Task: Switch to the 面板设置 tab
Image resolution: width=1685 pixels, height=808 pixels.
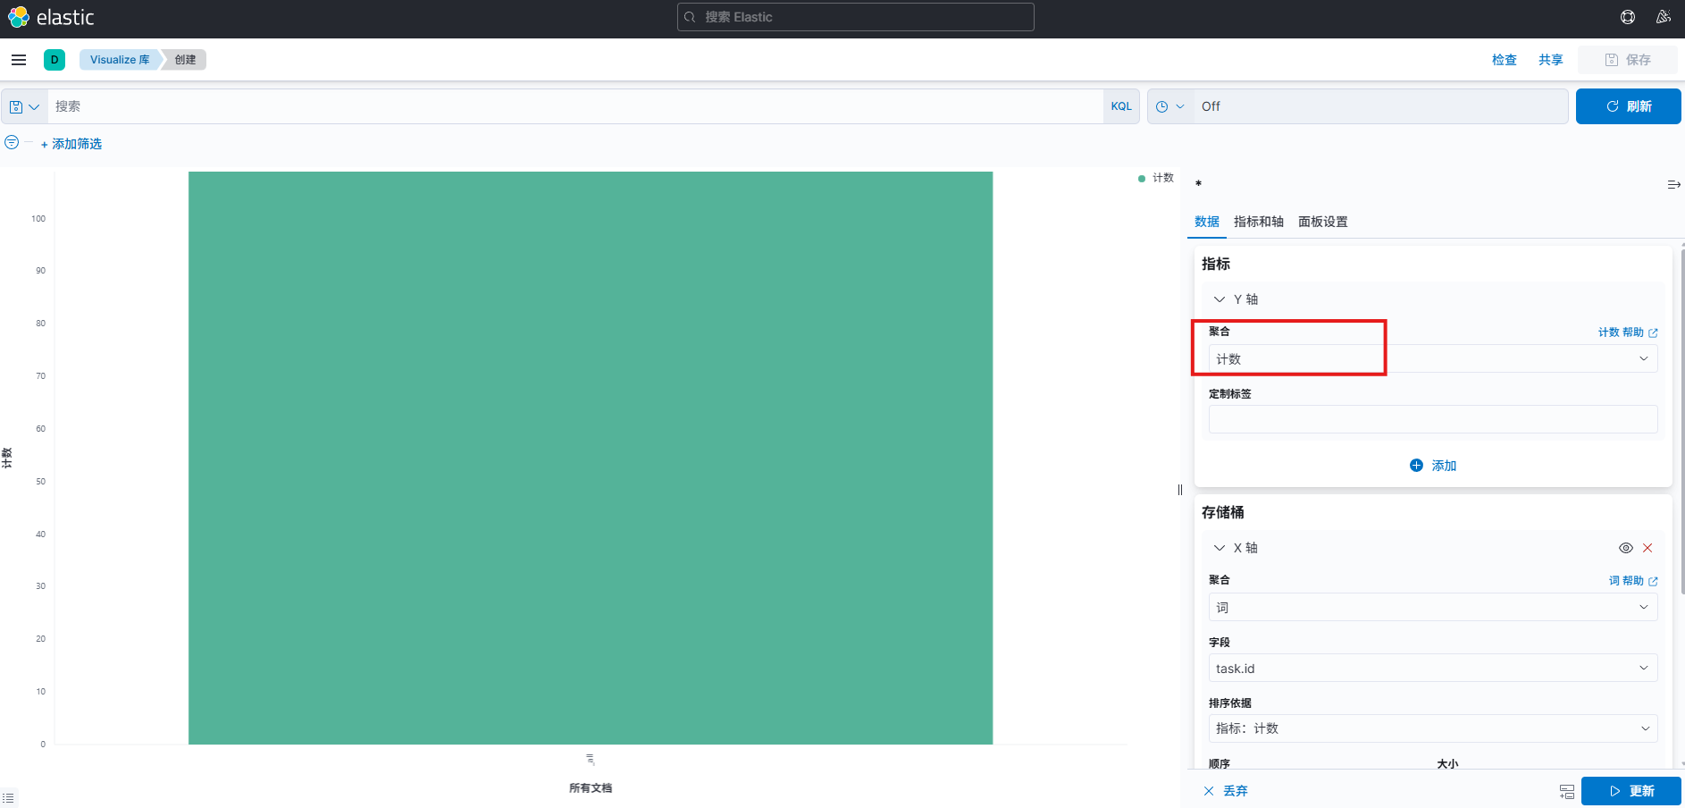Action: 1322,222
